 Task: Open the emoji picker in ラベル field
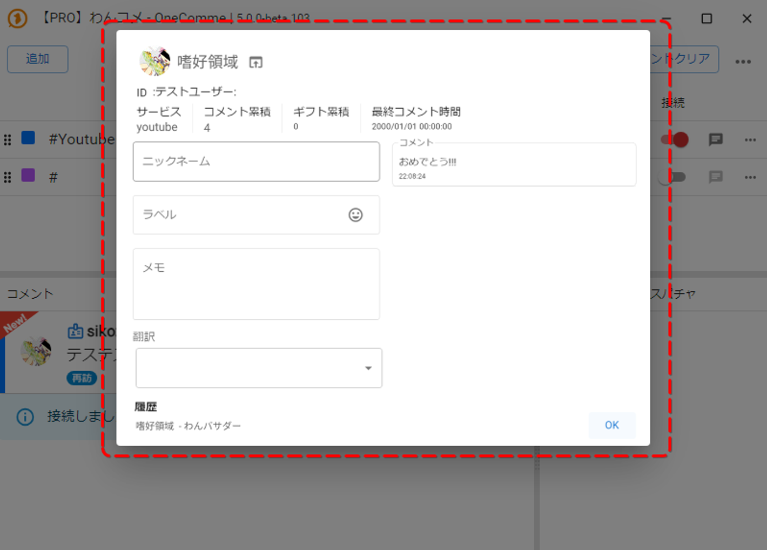tap(355, 215)
